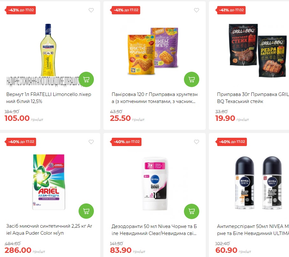This screenshot has width=289, height=257.
Task: Open Паніровка 120 г Приправка product title
Action: tap(155, 98)
